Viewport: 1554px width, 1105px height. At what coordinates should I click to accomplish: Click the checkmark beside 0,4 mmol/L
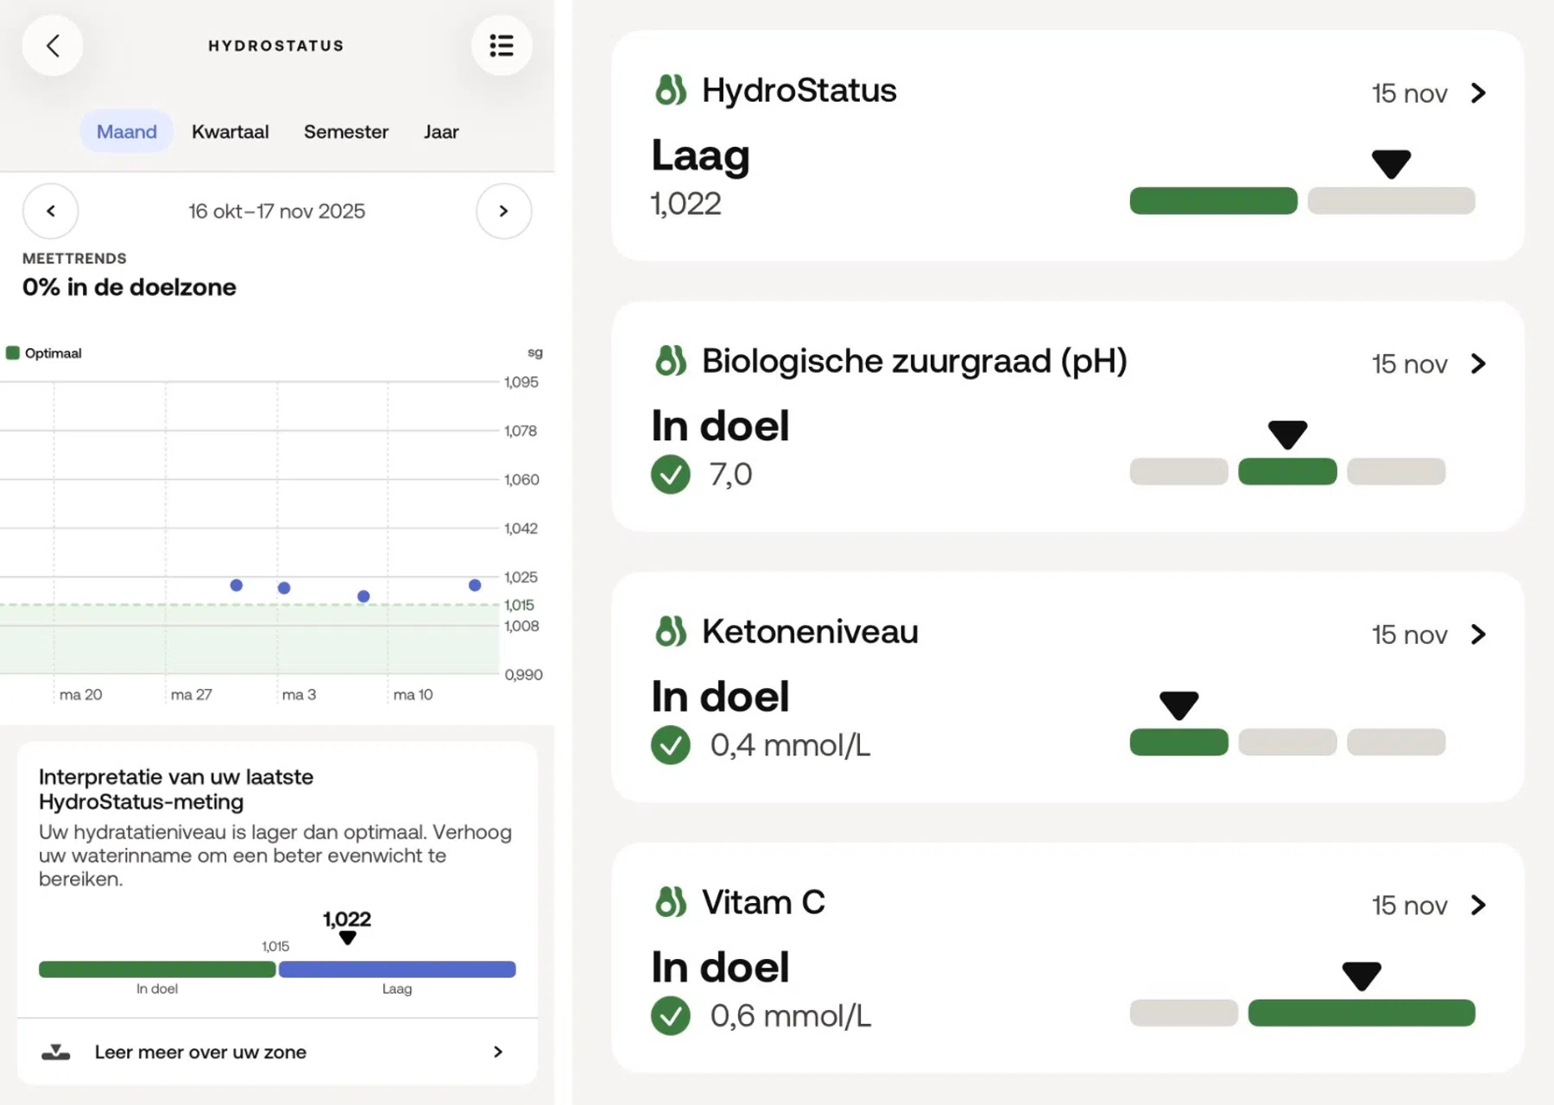coord(671,745)
